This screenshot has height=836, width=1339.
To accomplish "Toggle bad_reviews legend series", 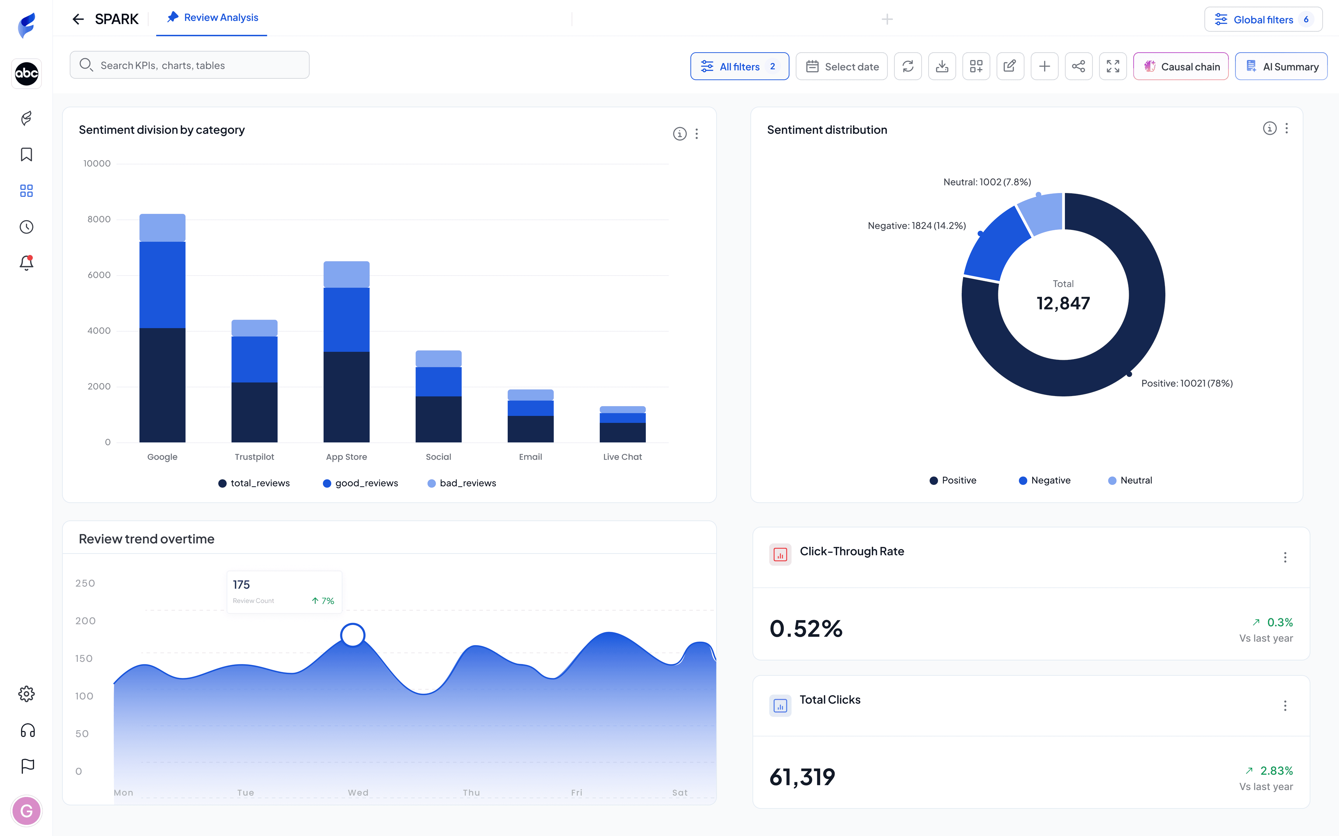I will click(x=462, y=483).
